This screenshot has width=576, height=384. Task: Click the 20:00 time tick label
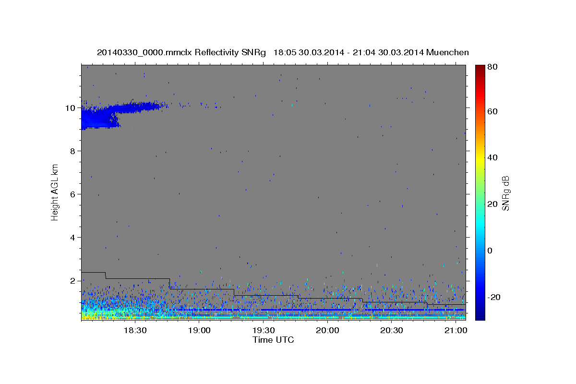(x=327, y=331)
